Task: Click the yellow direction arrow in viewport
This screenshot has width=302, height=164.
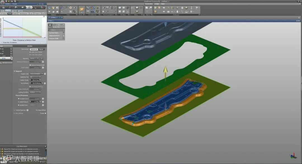Action: (165, 74)
